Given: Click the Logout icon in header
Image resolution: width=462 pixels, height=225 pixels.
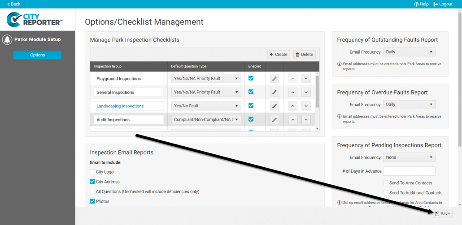Looking at the screenshot, I should pyautogui.click(x=436, y=4).
